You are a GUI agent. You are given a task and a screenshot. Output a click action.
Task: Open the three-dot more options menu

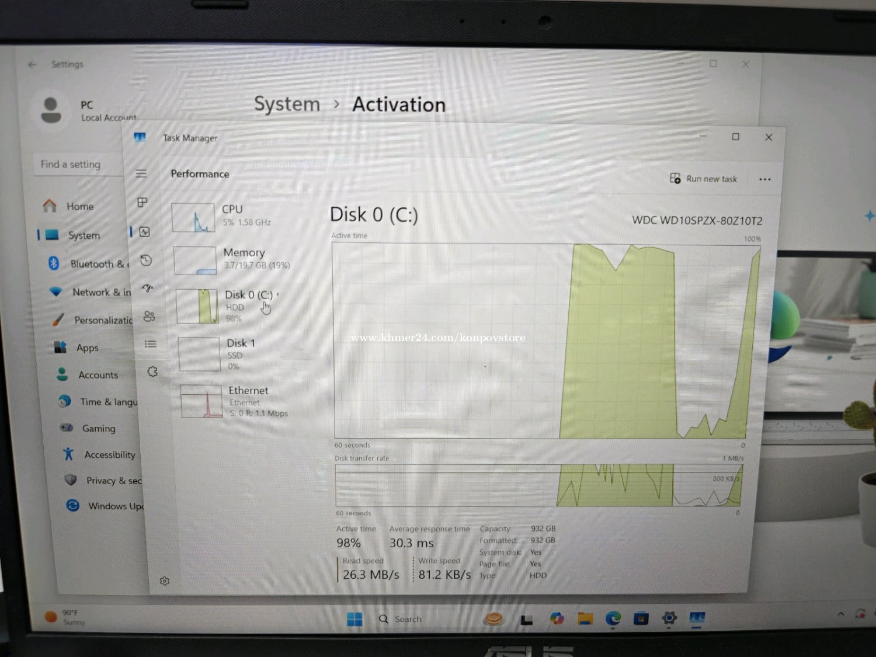(x=764, y=179)
